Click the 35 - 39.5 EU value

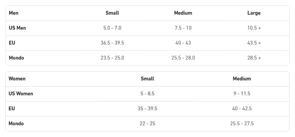point(147,109)
